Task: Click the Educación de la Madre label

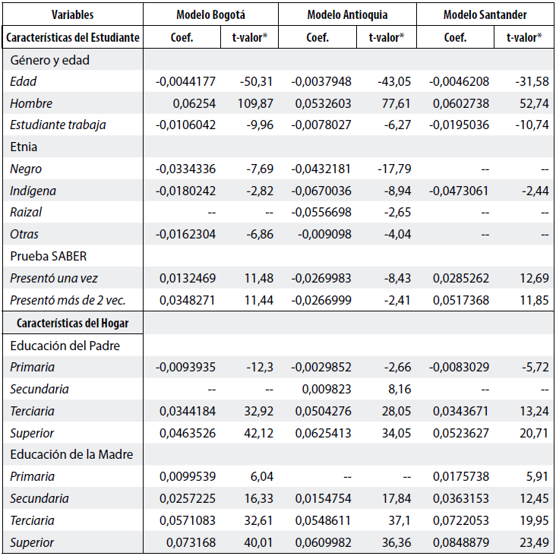Action: (x=71, y=455)
